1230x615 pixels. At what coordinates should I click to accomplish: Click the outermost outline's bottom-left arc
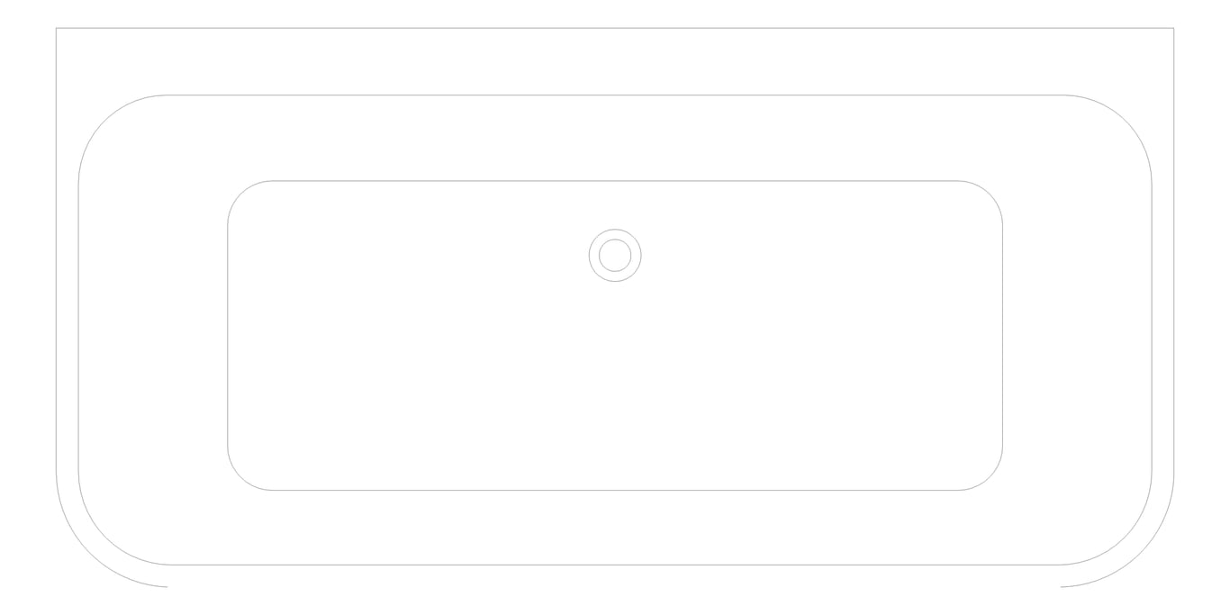pyautogui.click(x=88, y=555)
